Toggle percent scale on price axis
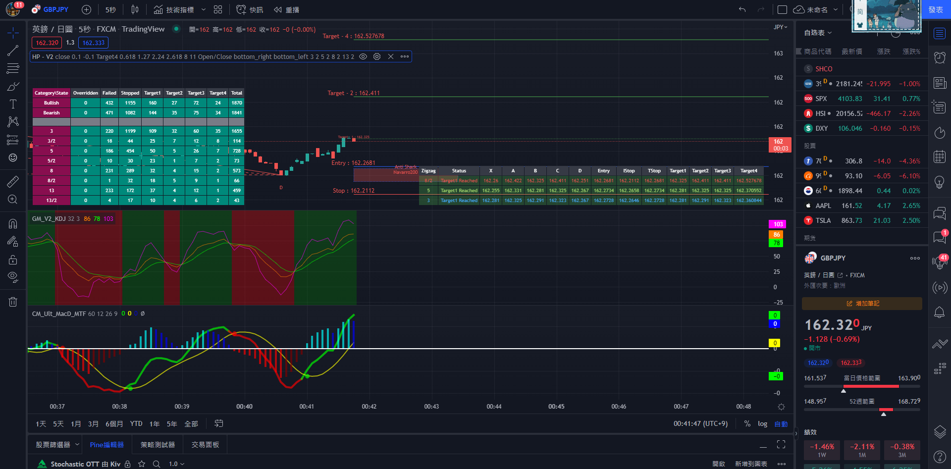The image size is (951, 469). point(747,423)
